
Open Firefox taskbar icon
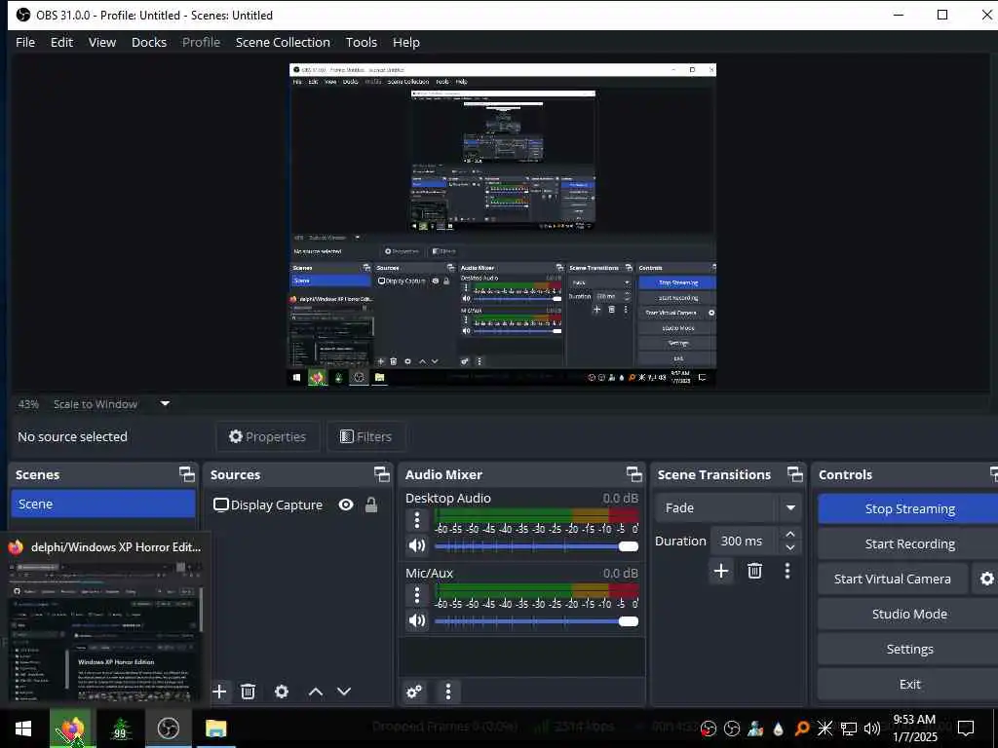click(72, 729)
